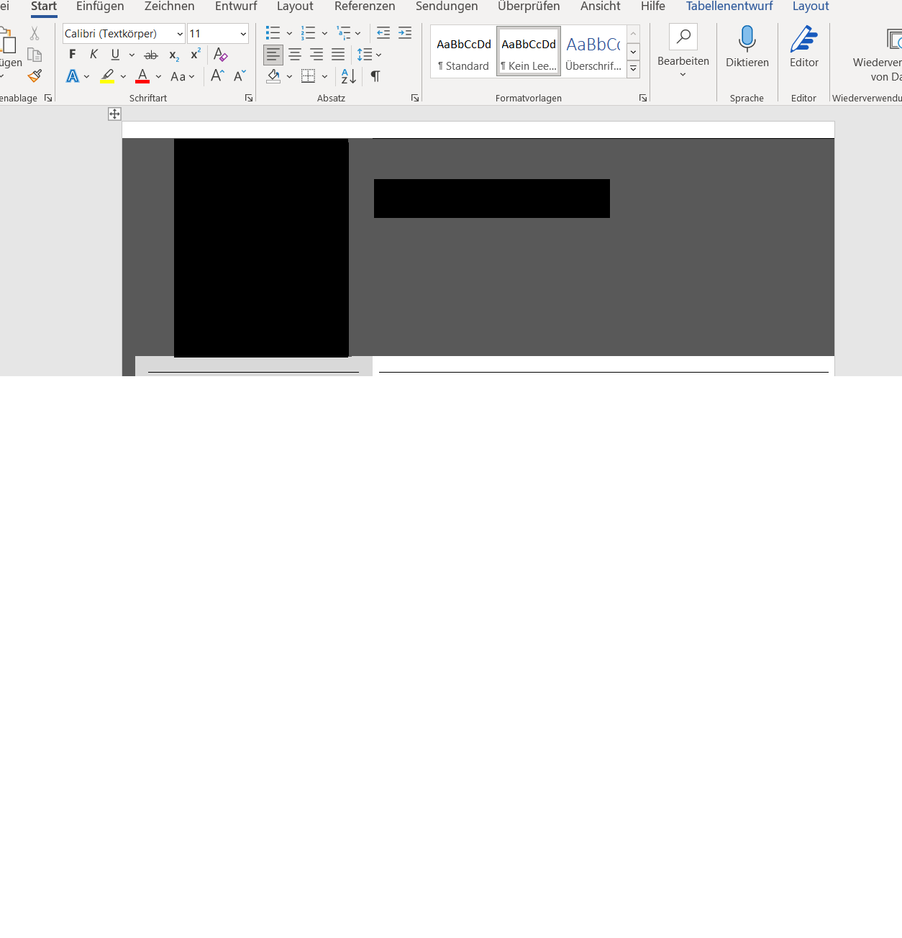Click the shading paint bucket
The height and width of the screenshot is (938, 902).
point(273,76)
